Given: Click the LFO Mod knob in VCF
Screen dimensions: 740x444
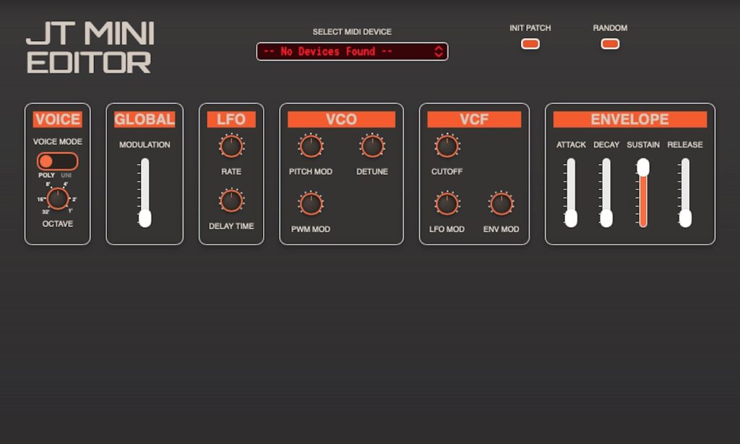Looking at the screenshot, I should pos(446,205).
